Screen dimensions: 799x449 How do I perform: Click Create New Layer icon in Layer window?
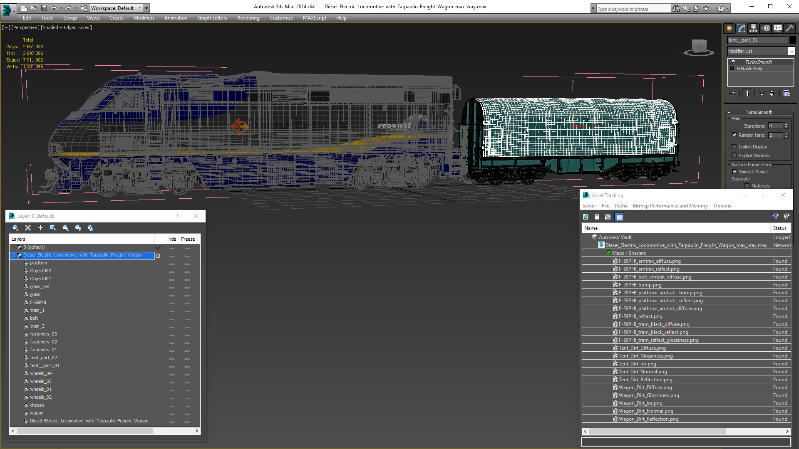pyautogui.click(x=15, y=228)
